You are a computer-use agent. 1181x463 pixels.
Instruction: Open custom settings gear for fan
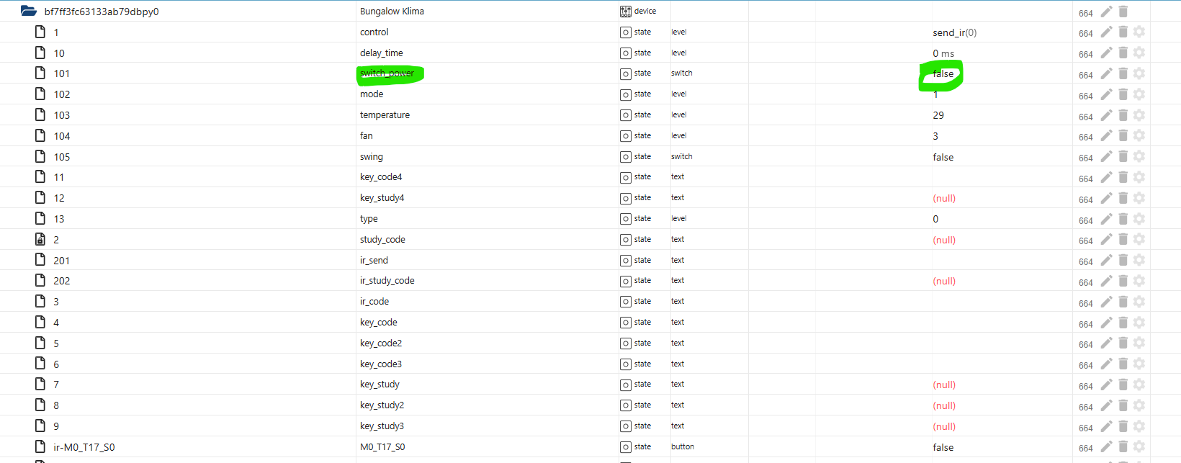(x=1139, y=135)
